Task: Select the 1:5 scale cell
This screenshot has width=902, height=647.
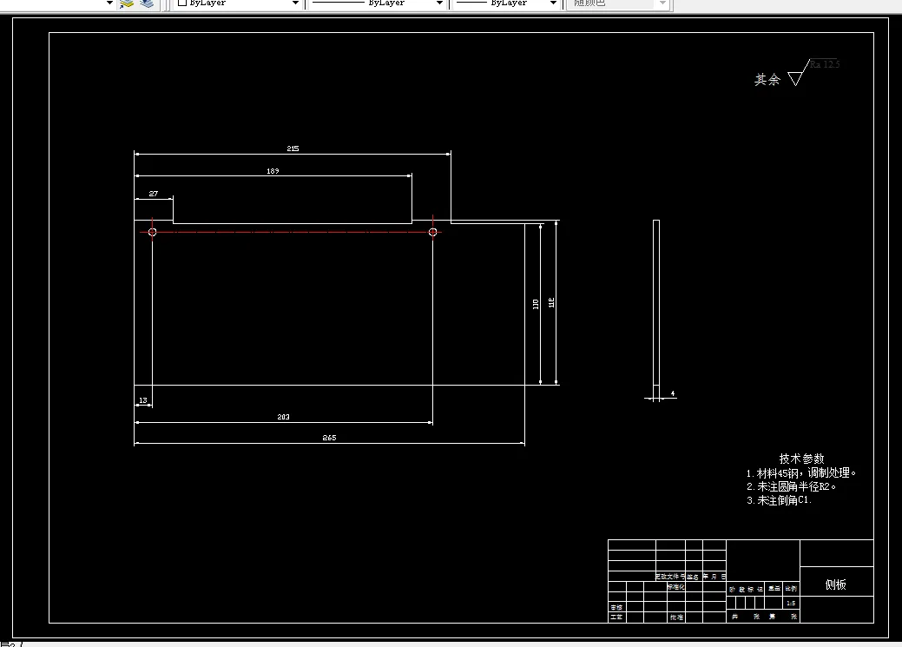Action: coord(791,604)
